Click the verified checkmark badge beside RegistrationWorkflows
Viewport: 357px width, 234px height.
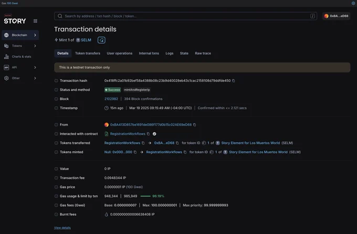[x=154, y=134]
